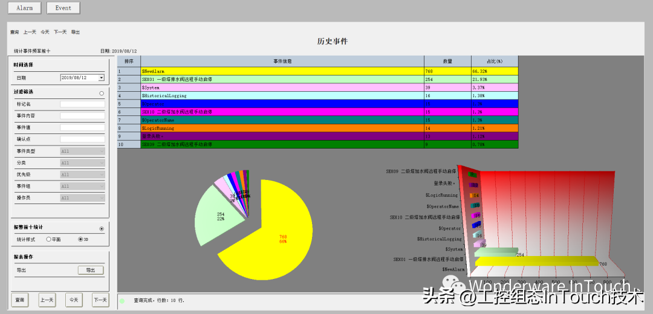Screen dimensions: 653x314
Task: Click the bottom 查询 button
Action: point(19,300)
